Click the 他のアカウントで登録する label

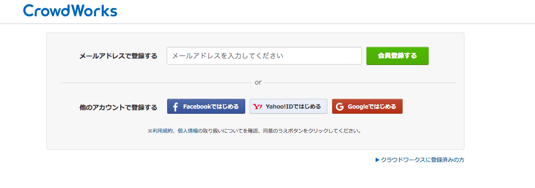point(118,107)
